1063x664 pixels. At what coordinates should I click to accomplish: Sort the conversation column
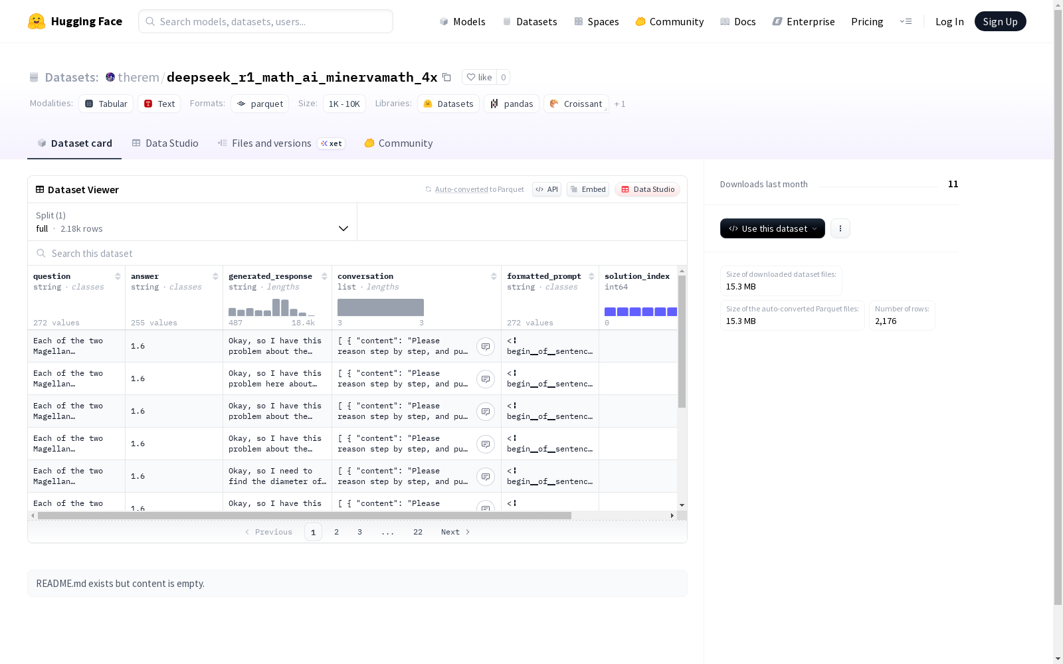click(494, 276)
